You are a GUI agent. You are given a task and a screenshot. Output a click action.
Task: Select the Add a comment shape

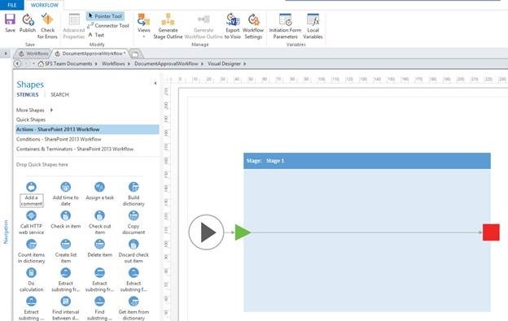coord(32,194)
